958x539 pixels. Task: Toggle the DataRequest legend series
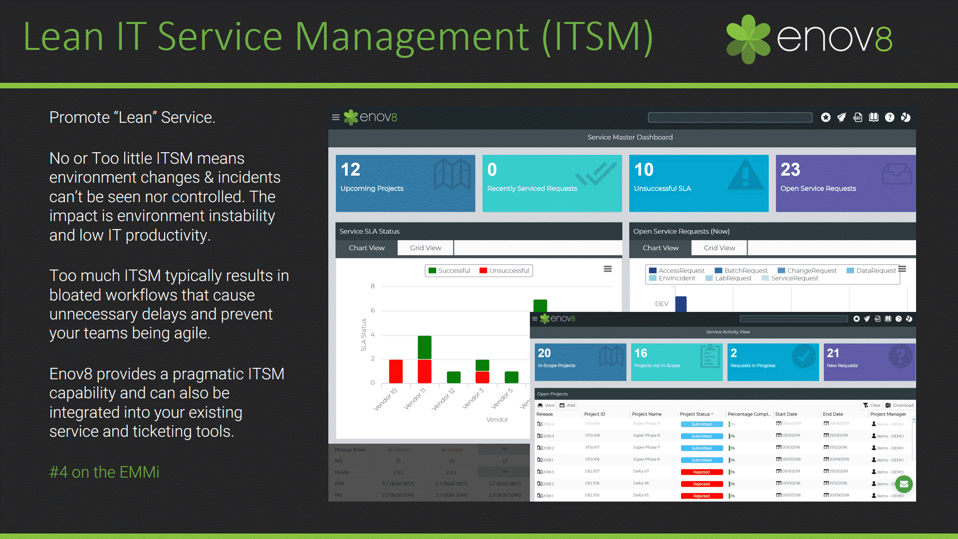(871, 270)
